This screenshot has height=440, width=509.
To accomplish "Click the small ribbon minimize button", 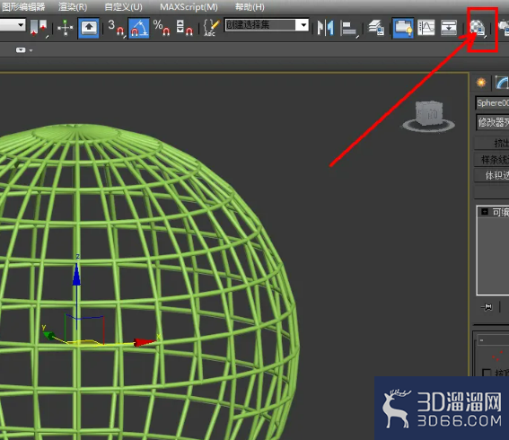I will [21, 50].
